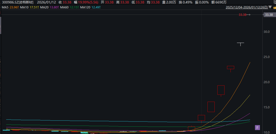Click the 33.38 price arrow marker
Screen dimensions: 276x134
coord(244,15)
